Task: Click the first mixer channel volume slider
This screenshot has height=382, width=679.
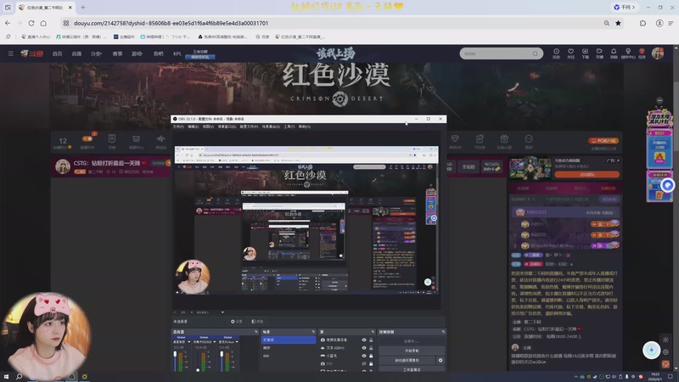Action: [x=175, y=361]
